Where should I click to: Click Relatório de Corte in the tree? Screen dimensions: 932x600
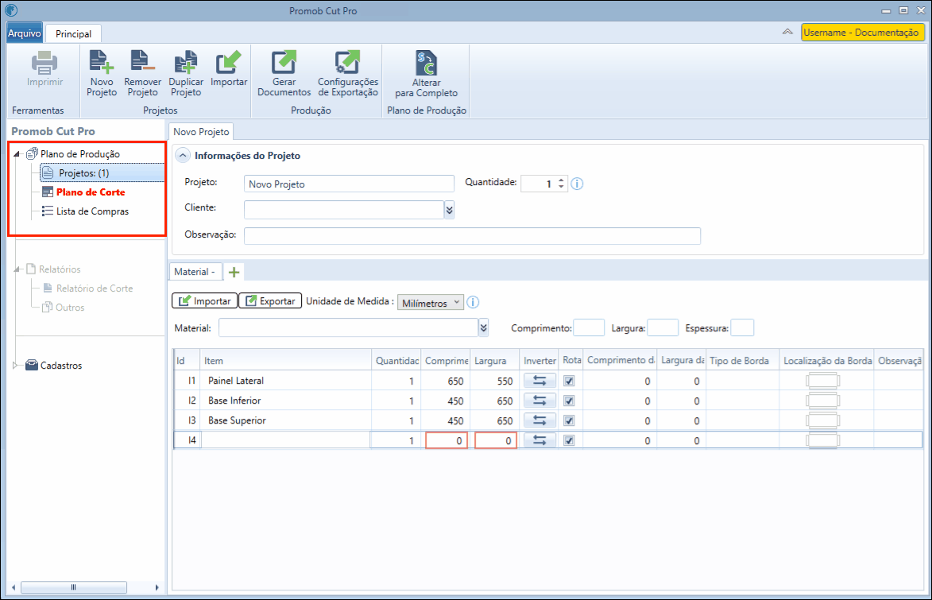point(95,288)
